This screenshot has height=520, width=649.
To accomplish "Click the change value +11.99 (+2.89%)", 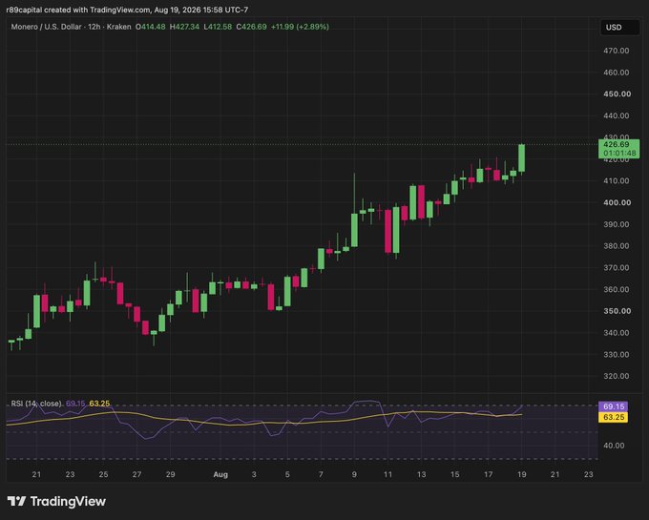I will tap(300, 27).
